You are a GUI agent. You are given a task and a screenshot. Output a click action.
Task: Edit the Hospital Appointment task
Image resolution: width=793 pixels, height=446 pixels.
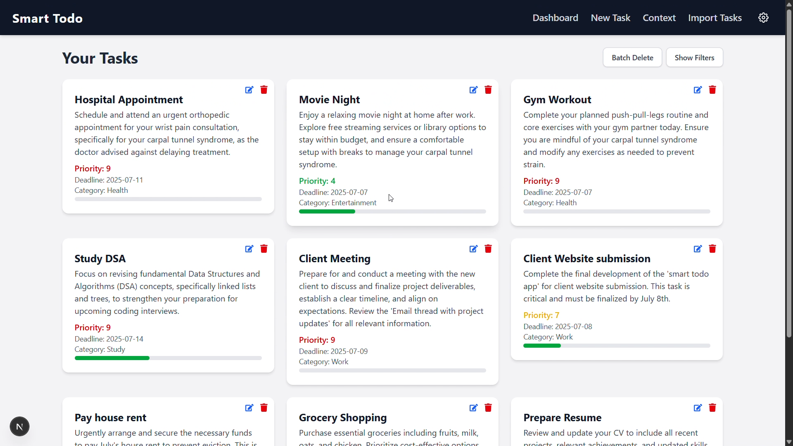click(x=249, y=90)
